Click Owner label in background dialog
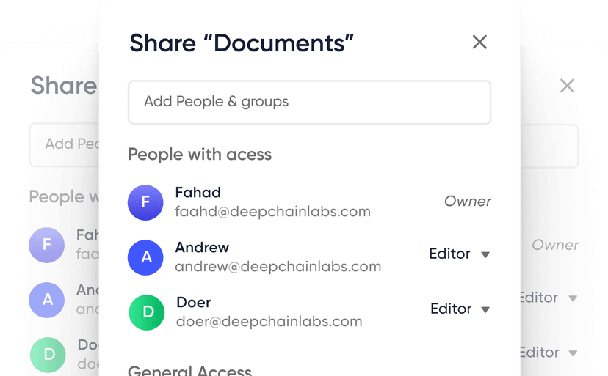The width and height of the screenshot is (608, 376). (555, 245)
